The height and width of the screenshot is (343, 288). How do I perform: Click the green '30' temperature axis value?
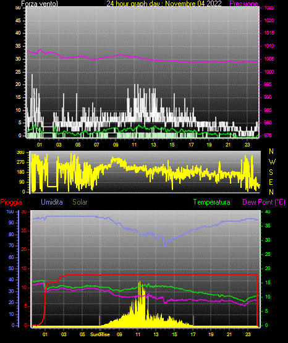[268, 240]
